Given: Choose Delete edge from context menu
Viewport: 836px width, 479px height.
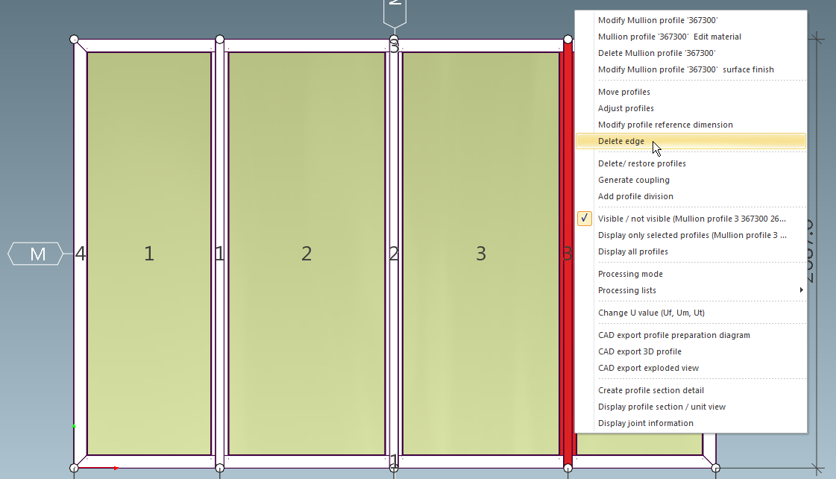Looking at the screenshot, I should (620, 141).
